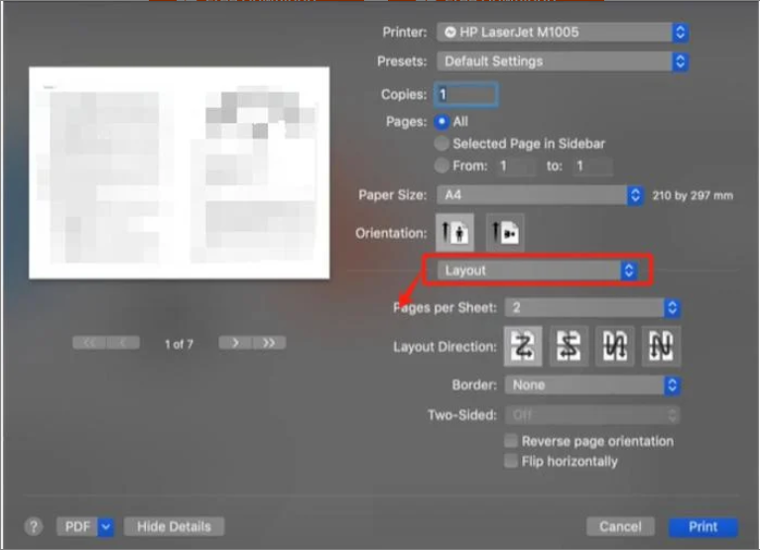This screenshot has height=550, width=760.
Task: Open the Pages per Sheet dropdown
Action: [x=592, y=308]
